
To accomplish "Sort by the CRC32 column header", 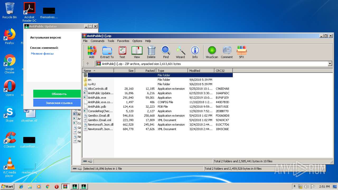I will click(x=224, y=70).
